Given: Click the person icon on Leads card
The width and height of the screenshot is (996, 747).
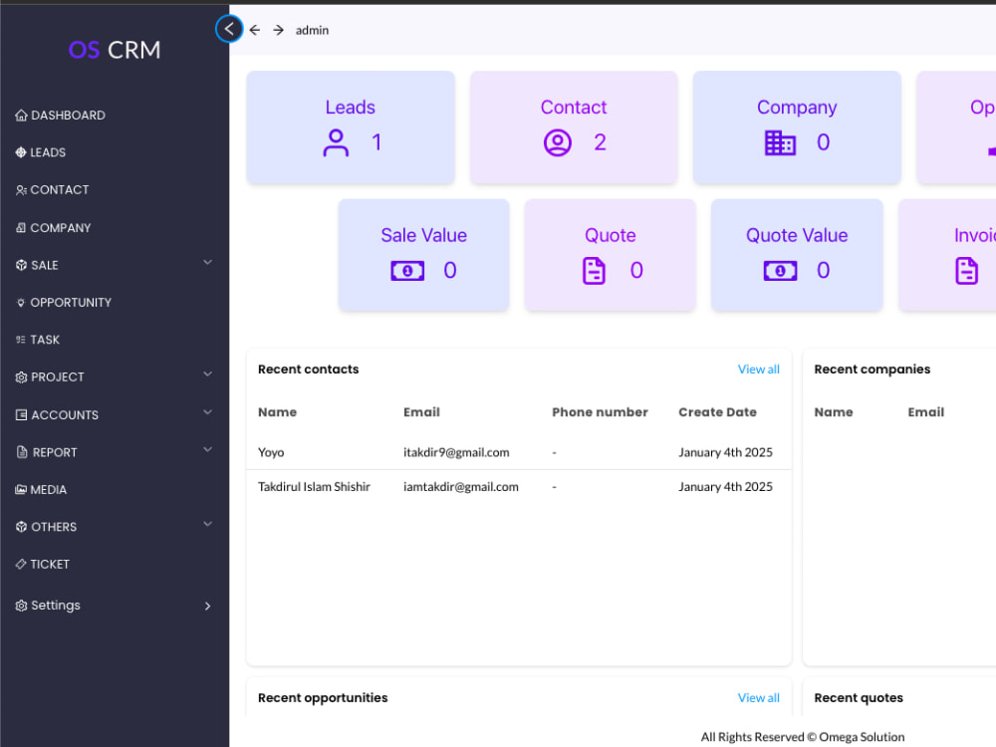Looking at the screenshot, I should pos(336,142).
